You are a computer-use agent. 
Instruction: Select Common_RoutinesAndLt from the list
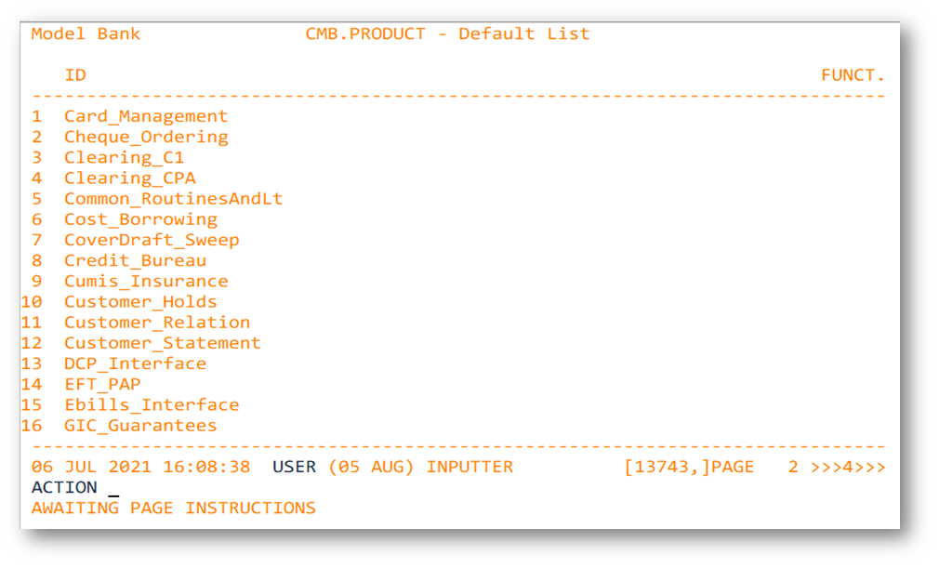173,199
